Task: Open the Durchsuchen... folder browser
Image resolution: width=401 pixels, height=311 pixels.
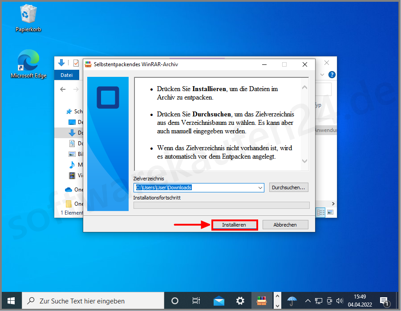Action: (288, 187)
